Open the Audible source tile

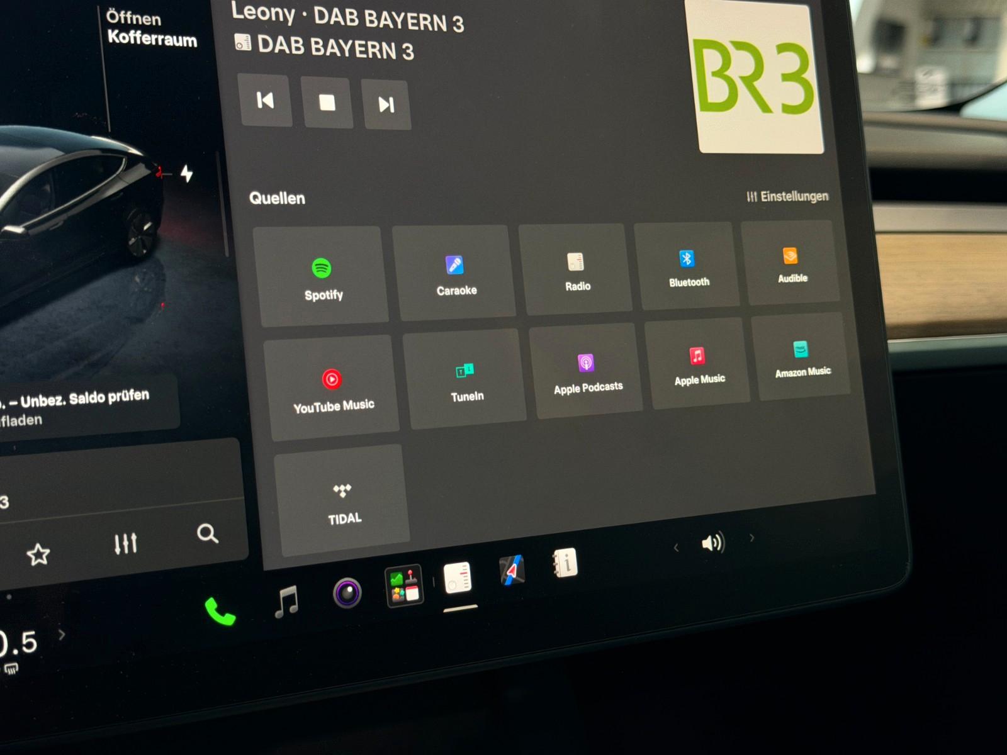791,262
